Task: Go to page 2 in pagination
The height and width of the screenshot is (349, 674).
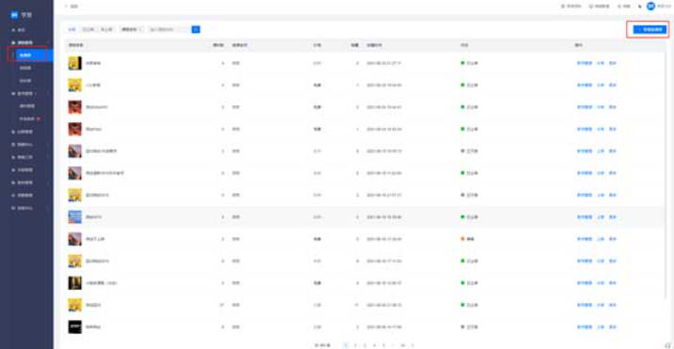Action: point(355,345)
